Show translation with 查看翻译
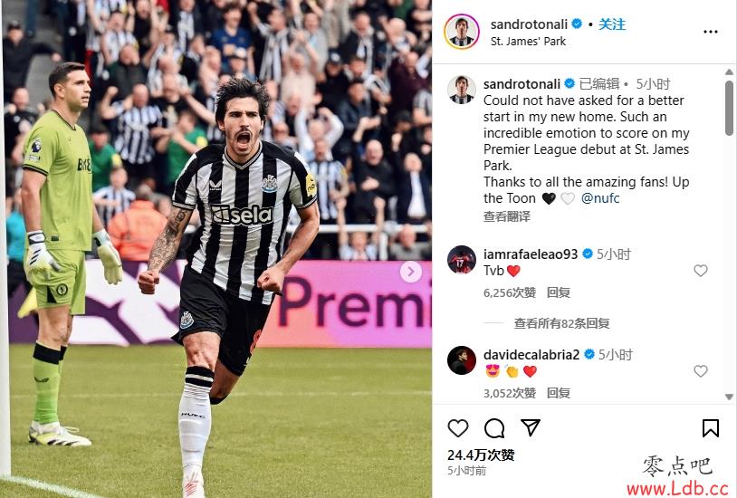737x498 pixels. (507, 216)
